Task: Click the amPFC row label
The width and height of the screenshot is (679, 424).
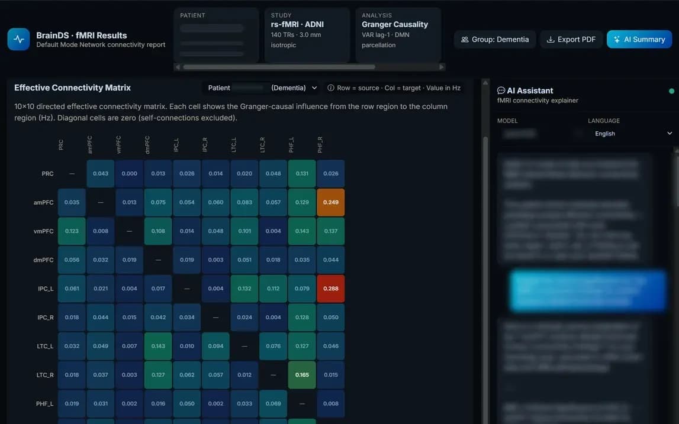Action: [44, 202]
